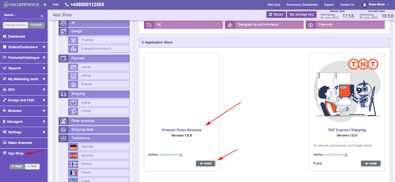Enable Dark theme
This screenshot has height=182, width=395.
tap(32, 166)
